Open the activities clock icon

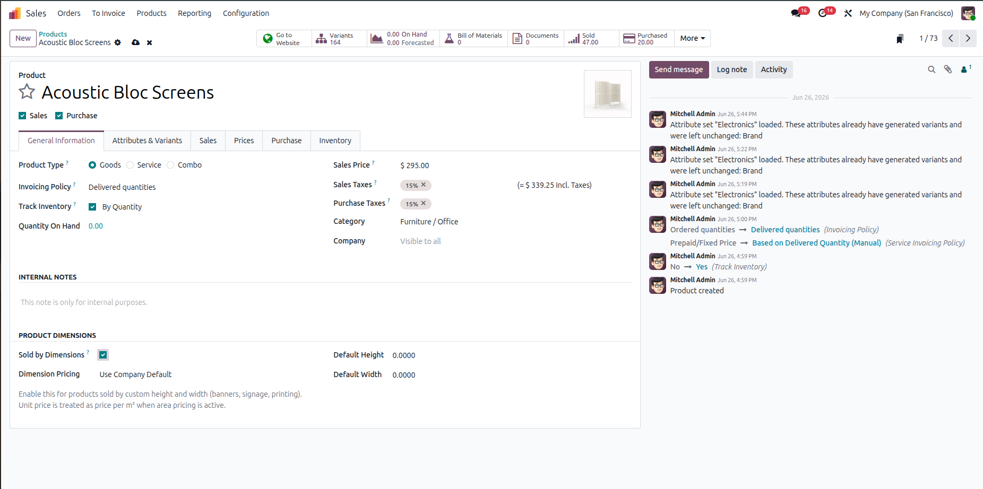pyautogui.click(x=823, y=13)
